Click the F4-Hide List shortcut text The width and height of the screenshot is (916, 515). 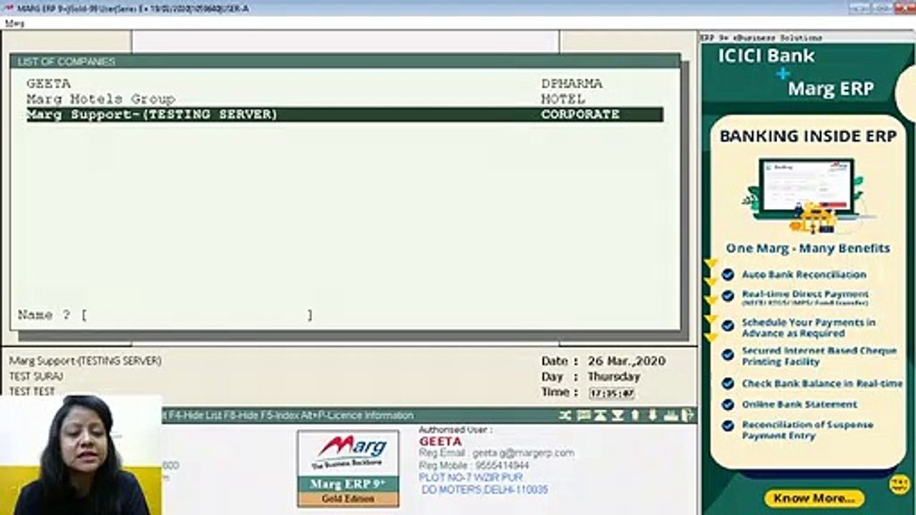coord(195,416)
